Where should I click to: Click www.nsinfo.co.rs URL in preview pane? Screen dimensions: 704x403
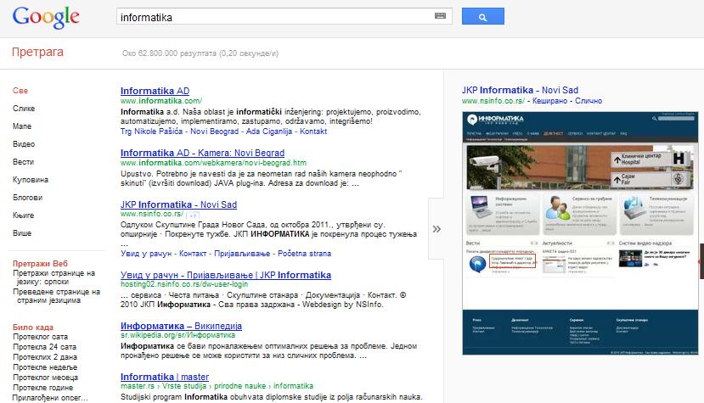493,101
